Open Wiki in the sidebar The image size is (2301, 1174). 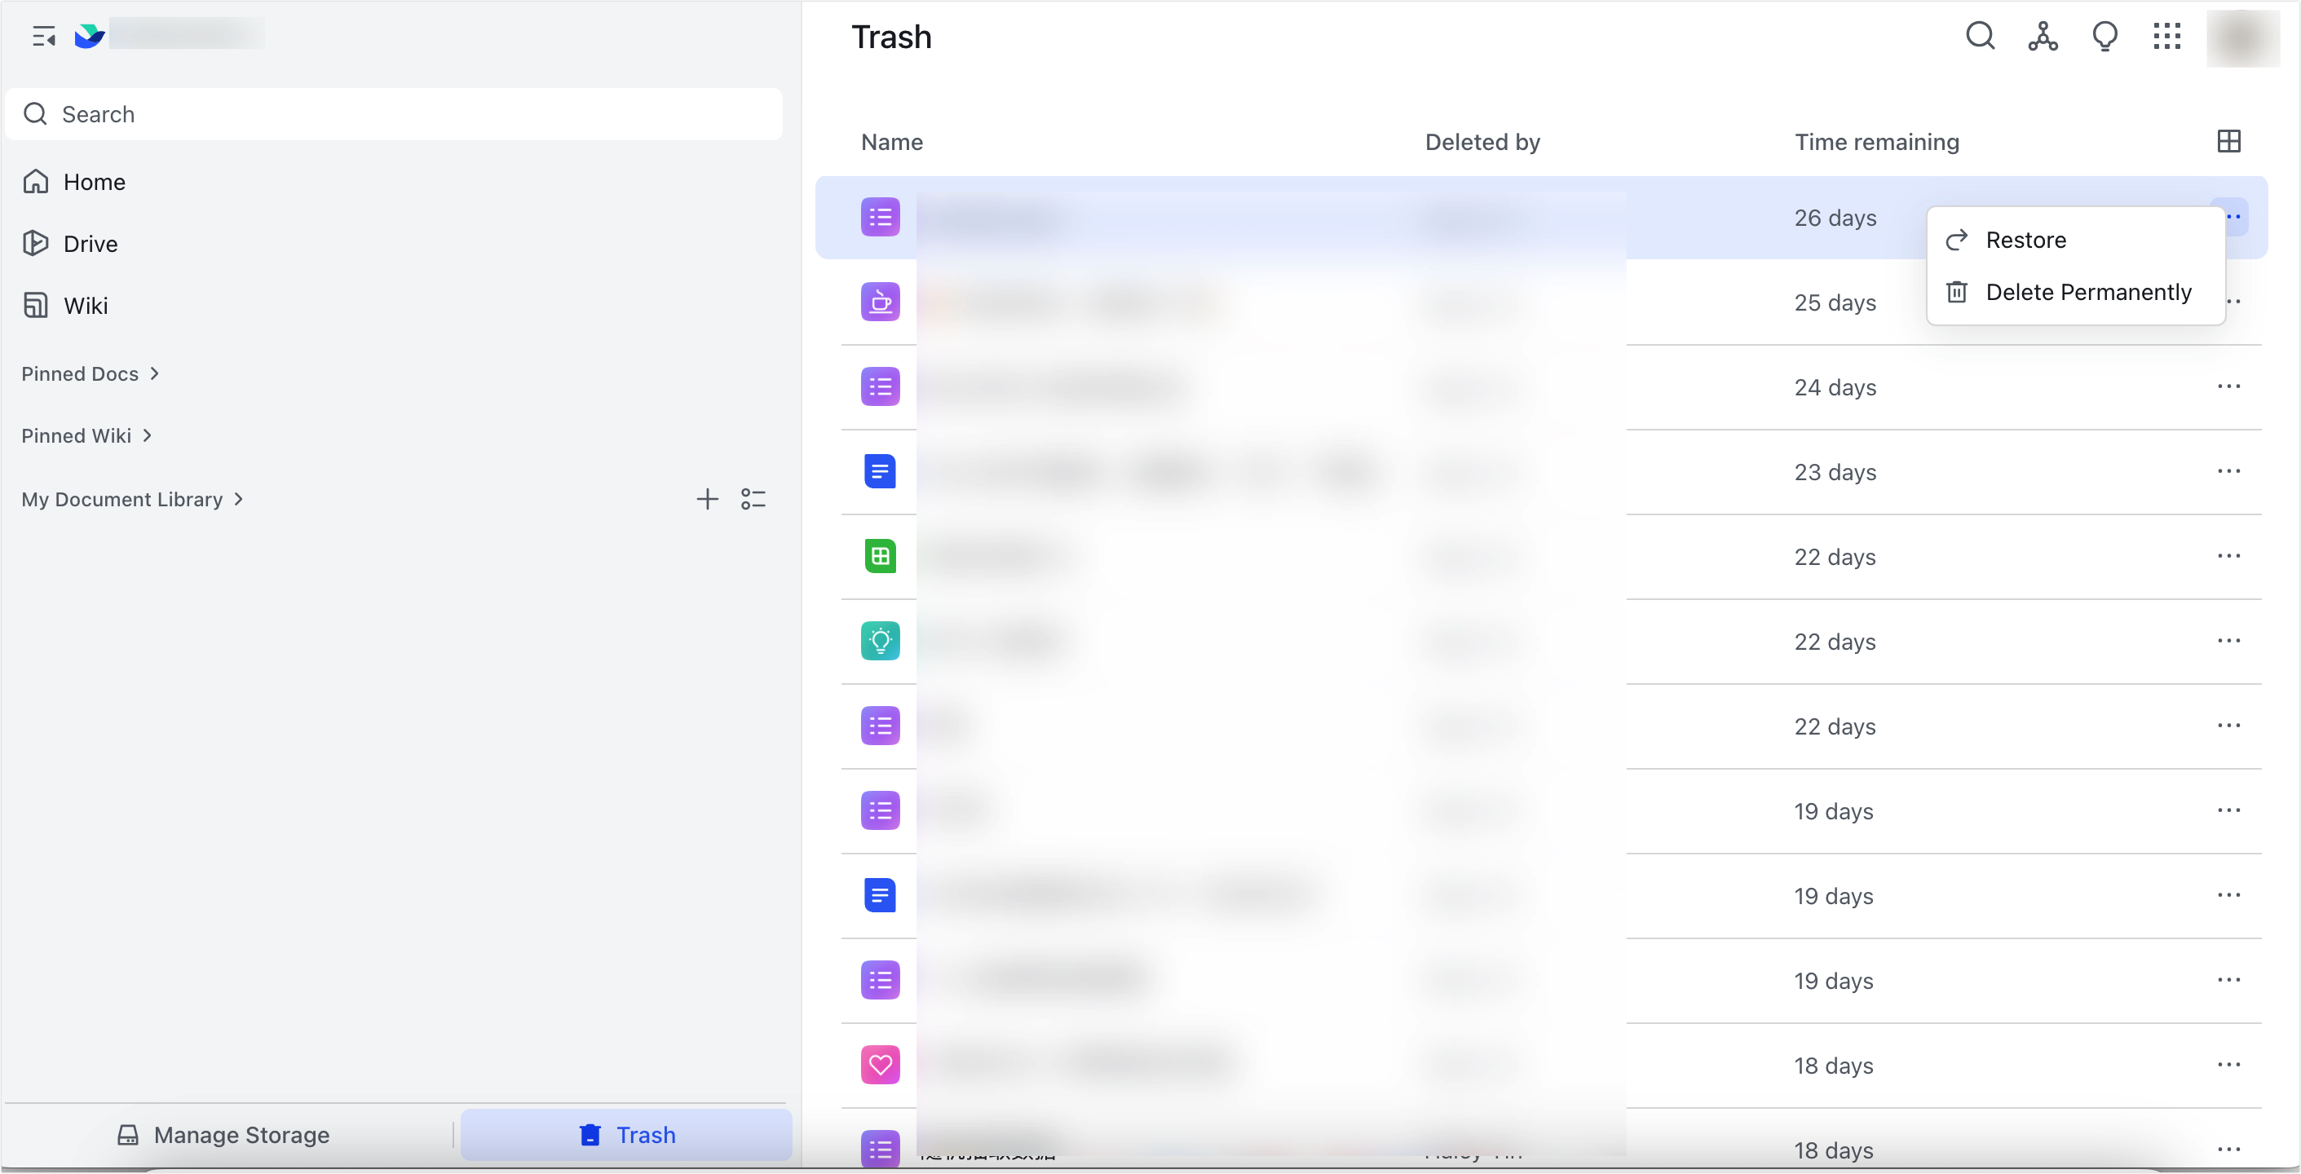(x=86, y=305)
